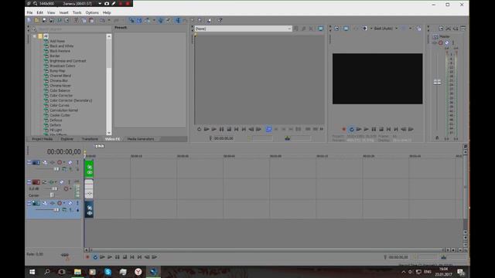
Task: Arm the audio track for recording
Action: click(44, 182)
